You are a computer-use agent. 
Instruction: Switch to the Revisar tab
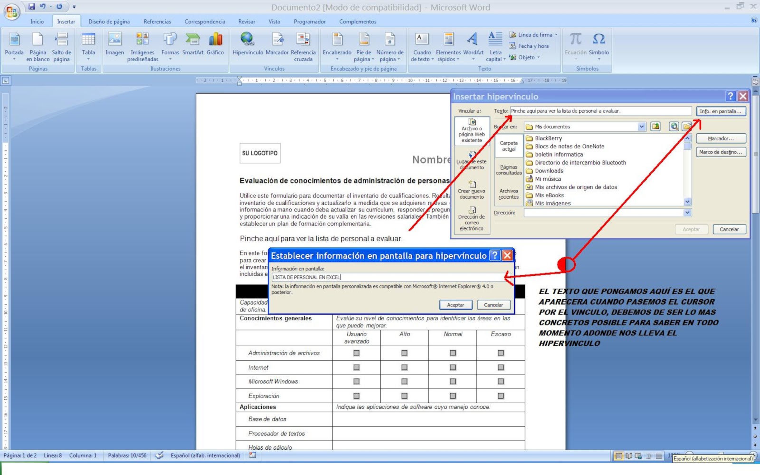[247, 21]
